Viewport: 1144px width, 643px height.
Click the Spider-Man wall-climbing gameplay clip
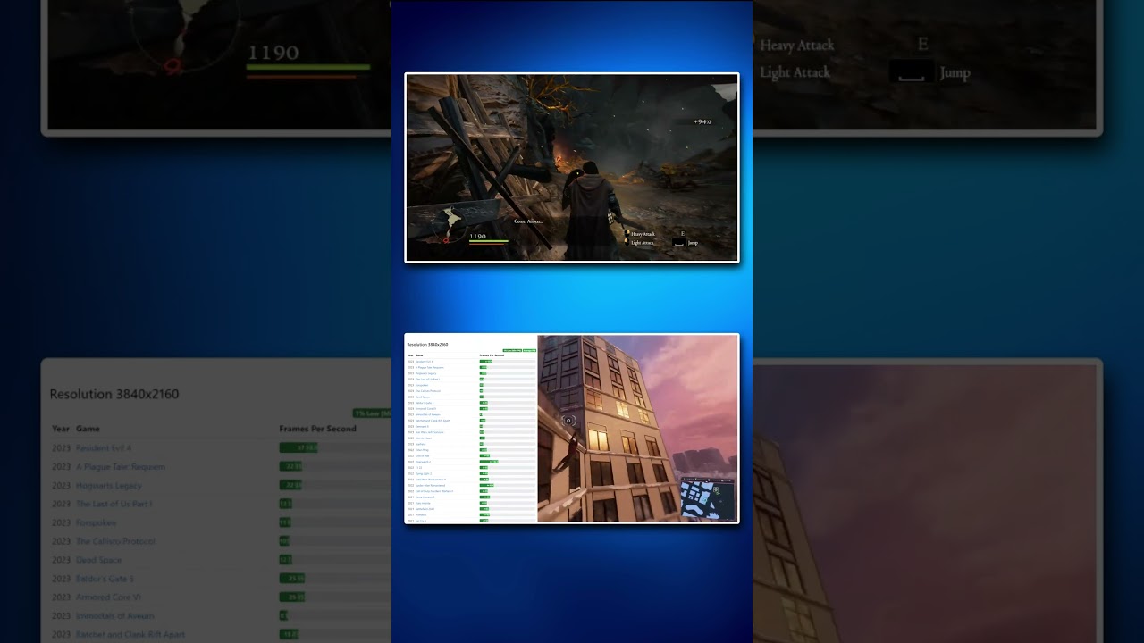[638, 429]
